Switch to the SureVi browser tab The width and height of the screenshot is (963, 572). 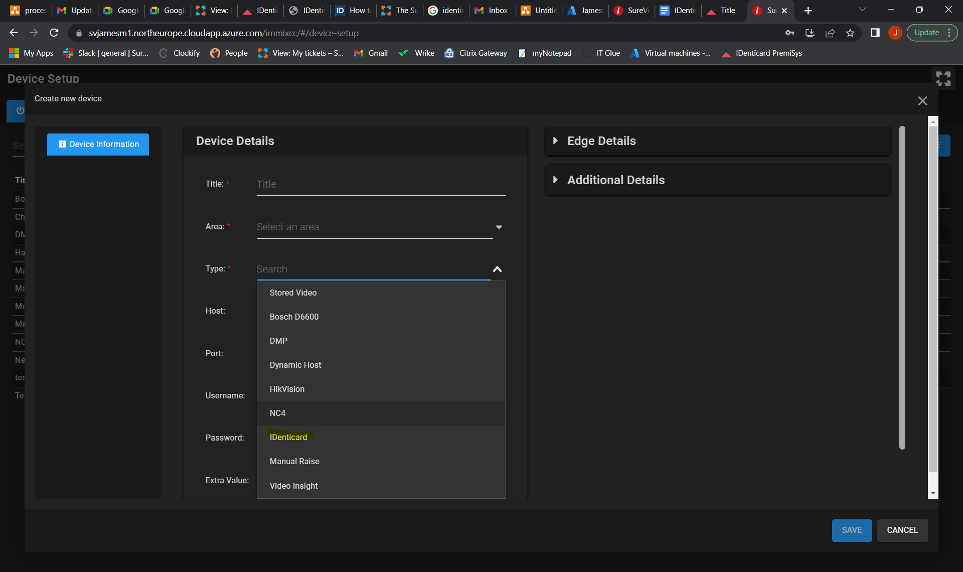coord(632,11)
